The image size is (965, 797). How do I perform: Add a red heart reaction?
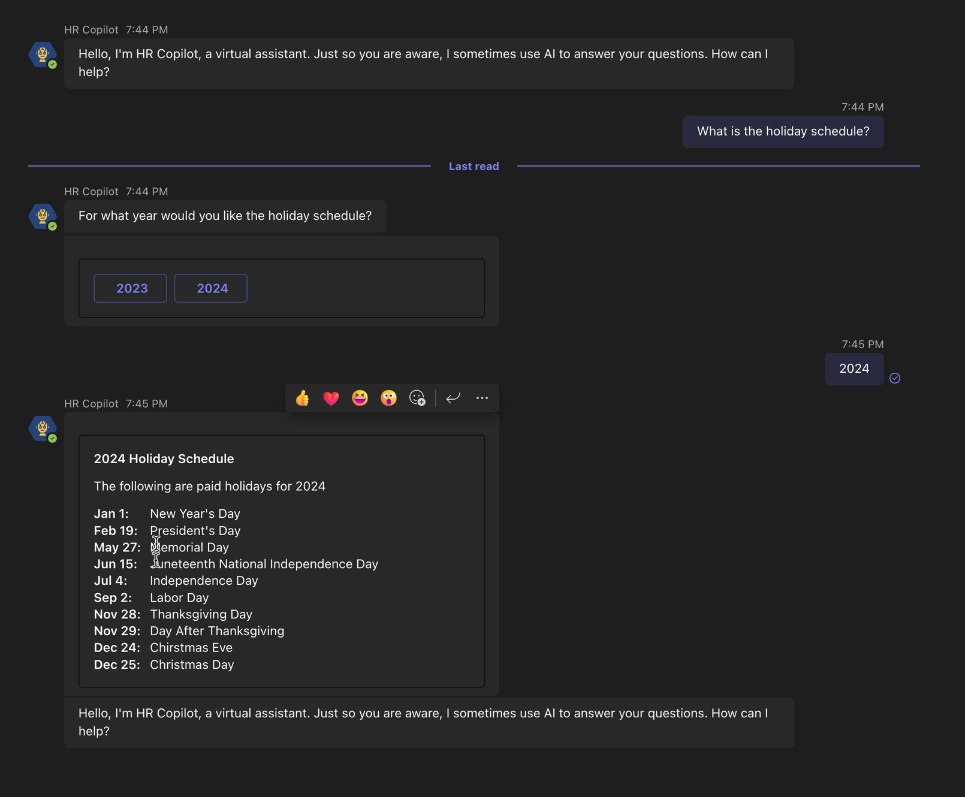(x=331, y=398)
